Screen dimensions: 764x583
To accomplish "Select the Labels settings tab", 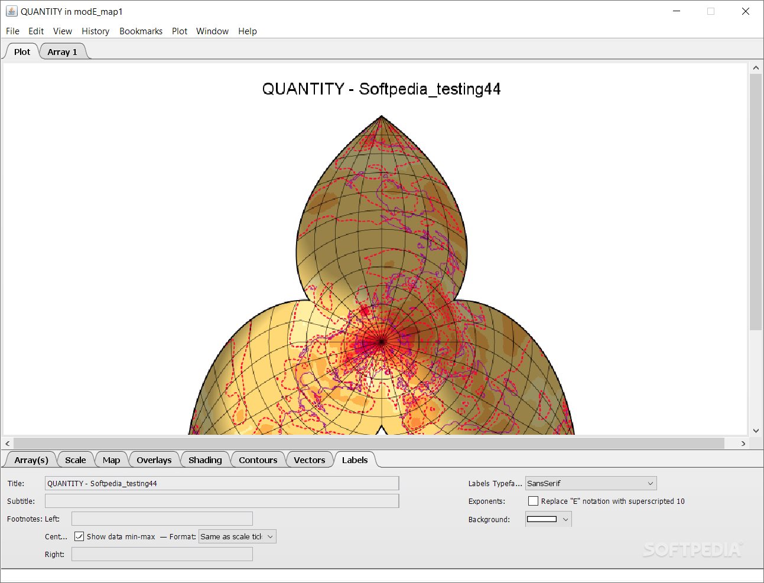I will tap(355, 460).
